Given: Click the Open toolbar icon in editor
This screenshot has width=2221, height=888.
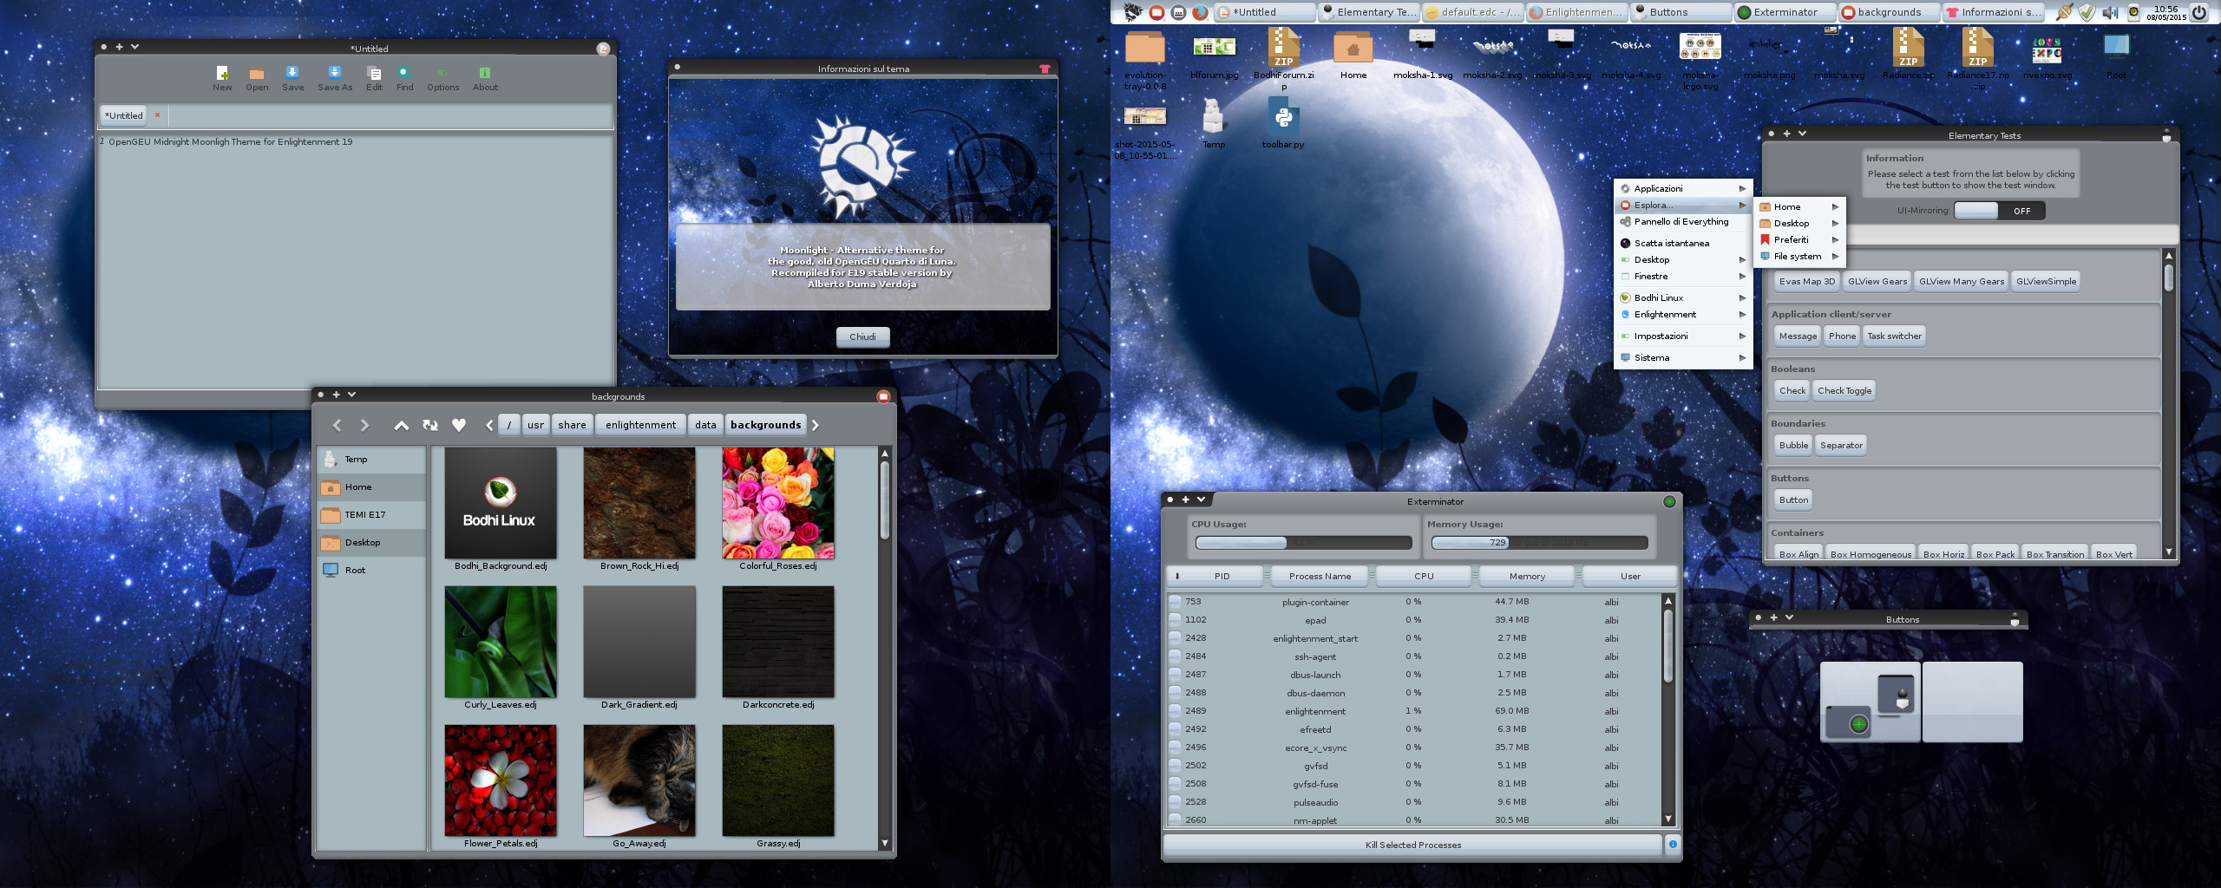Looking at the screenshot, I should pos(257,78).
